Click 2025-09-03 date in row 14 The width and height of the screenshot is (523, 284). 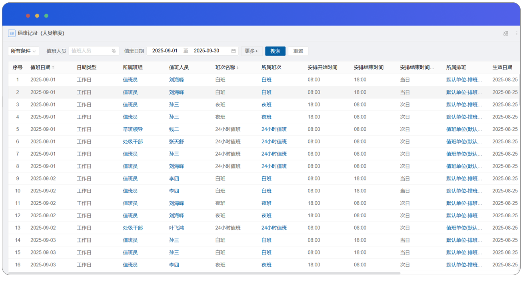(x=43, y=240)
